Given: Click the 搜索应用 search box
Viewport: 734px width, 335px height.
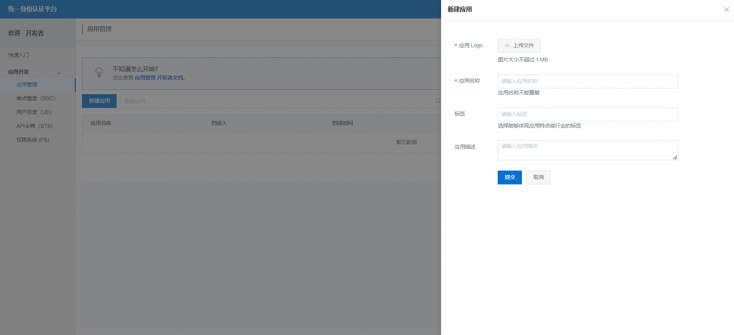Looking at the screenshot, I should pos(277,101).
